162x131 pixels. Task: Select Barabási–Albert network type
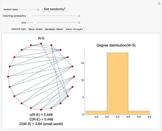(54, 29)
